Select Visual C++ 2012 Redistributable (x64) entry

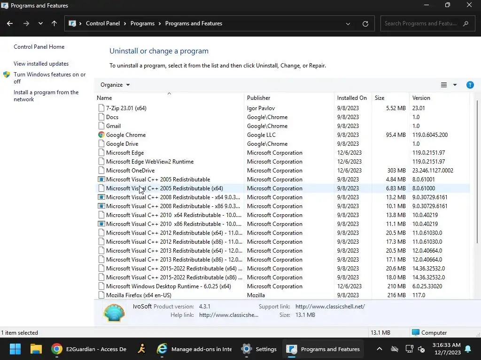pyautogui.click(x=282, y=232)
